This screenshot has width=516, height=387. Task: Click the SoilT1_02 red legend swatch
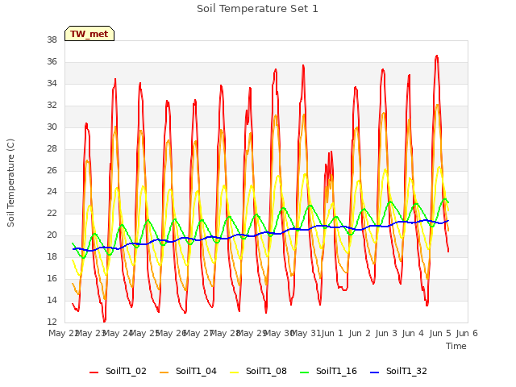coord(94,372)
